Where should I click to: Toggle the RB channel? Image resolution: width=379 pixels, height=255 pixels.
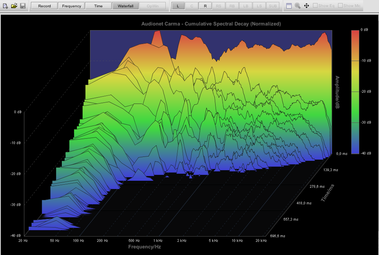pyautogui.click(x=232, y=6)
